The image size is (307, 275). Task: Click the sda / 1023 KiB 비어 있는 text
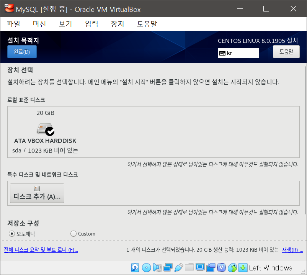click(x=45, y=151)
